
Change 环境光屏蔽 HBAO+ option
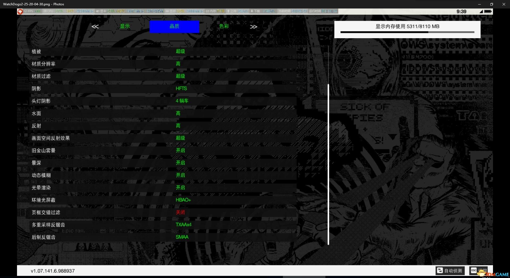183,200
